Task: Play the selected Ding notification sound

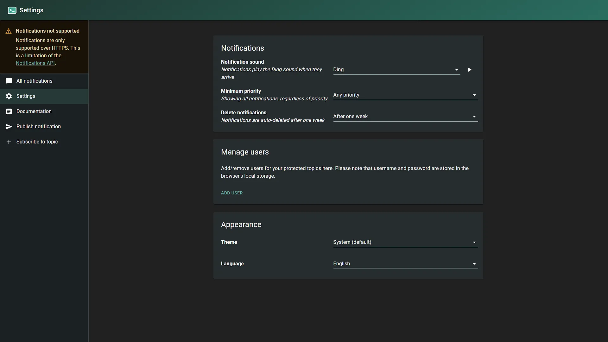Action: click(470, 70)
